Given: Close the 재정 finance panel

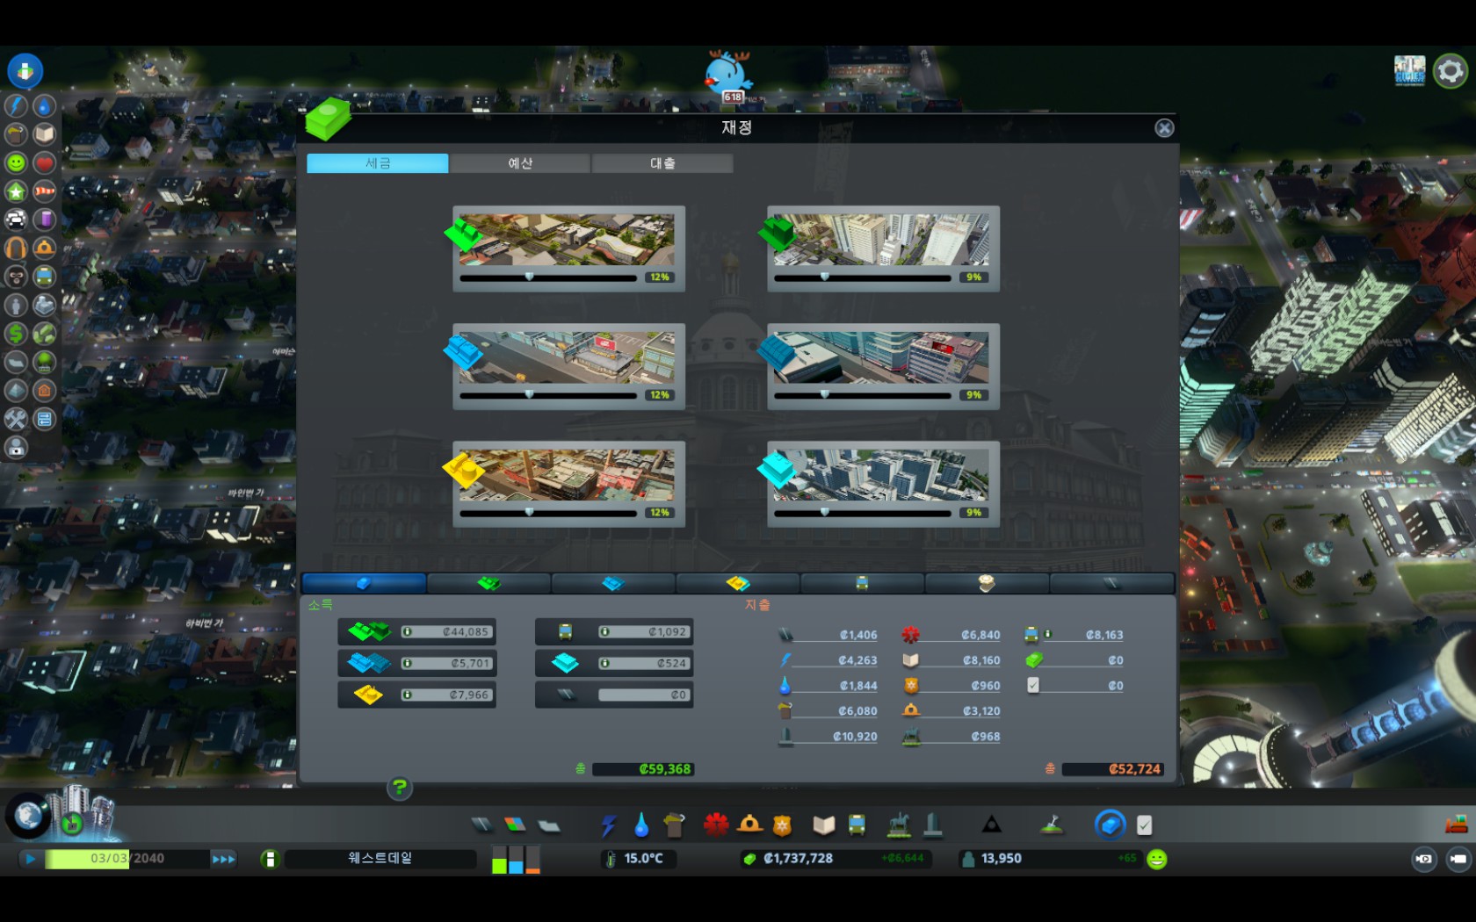Looking at the screenshot, I should click(x=1164, y=128).
